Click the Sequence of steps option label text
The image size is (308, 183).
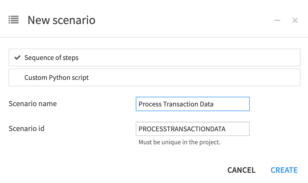pos(51,57)
